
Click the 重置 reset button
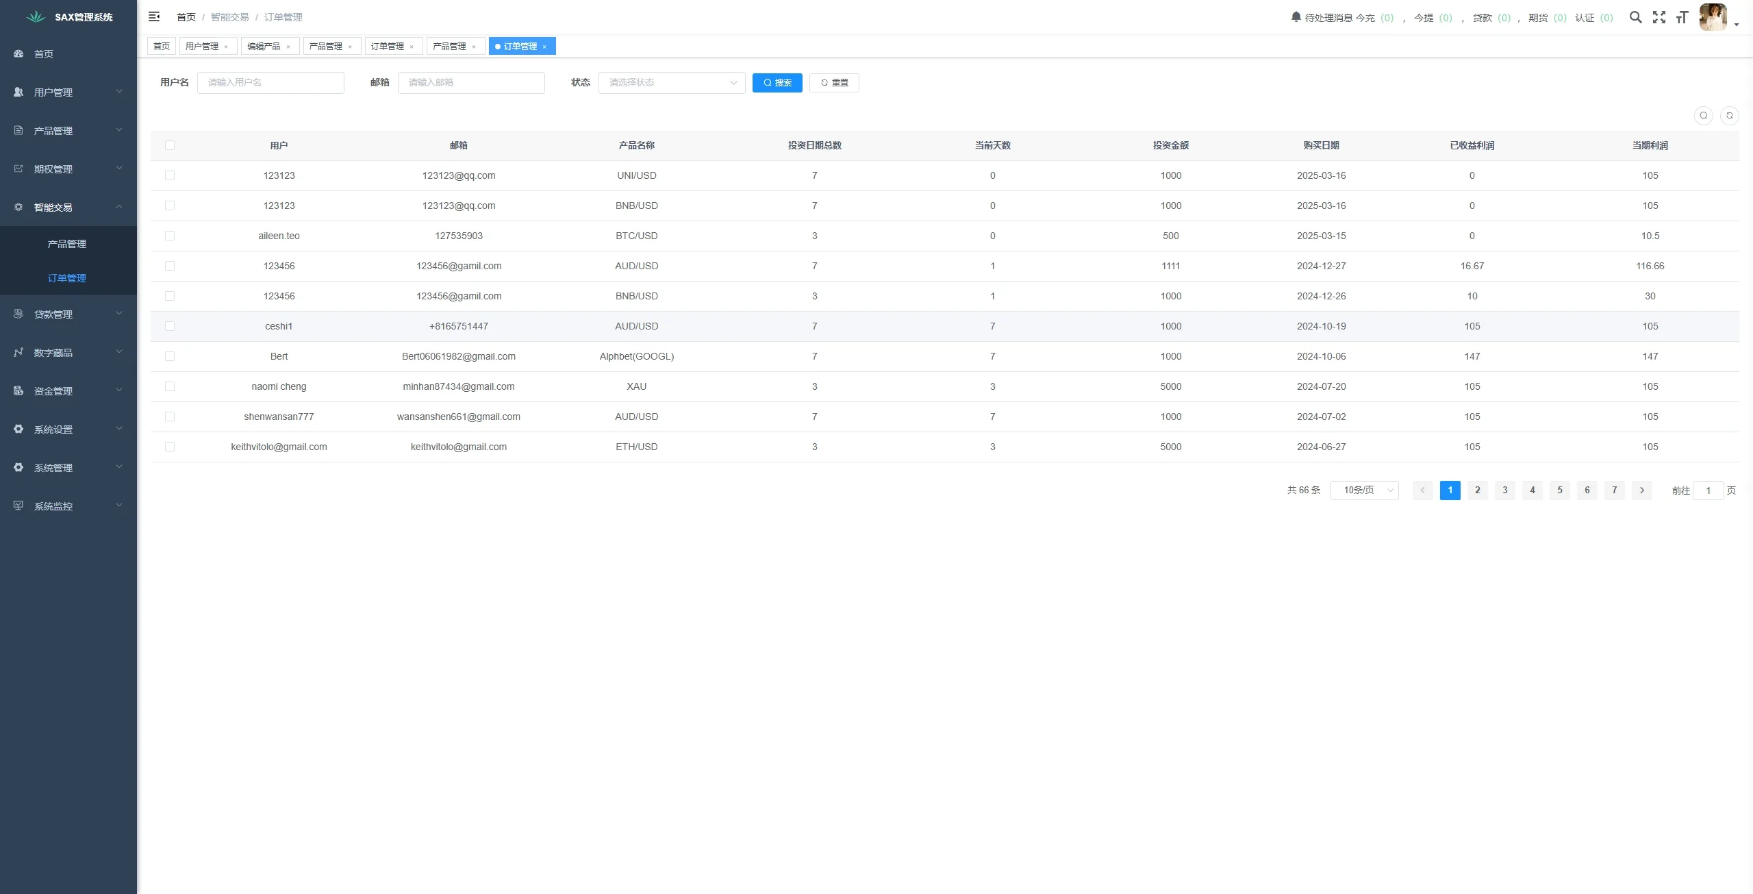click(x=833, y=82)
